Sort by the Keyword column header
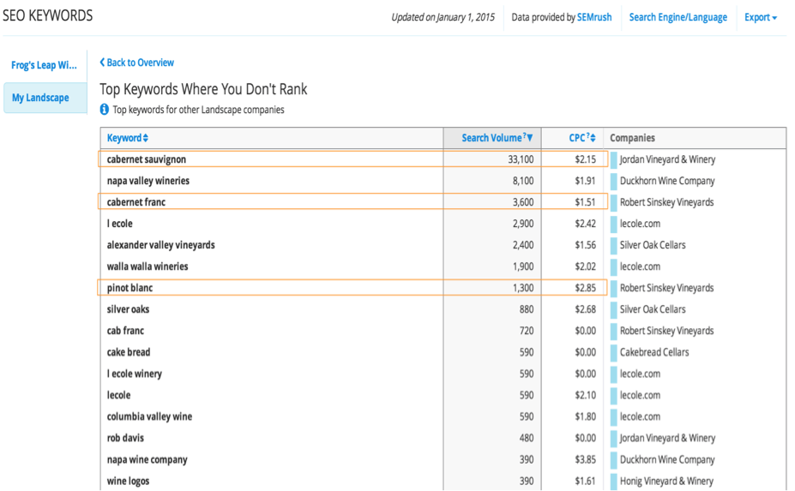Screen dimensions: 795x491 (x=124, y=138)
